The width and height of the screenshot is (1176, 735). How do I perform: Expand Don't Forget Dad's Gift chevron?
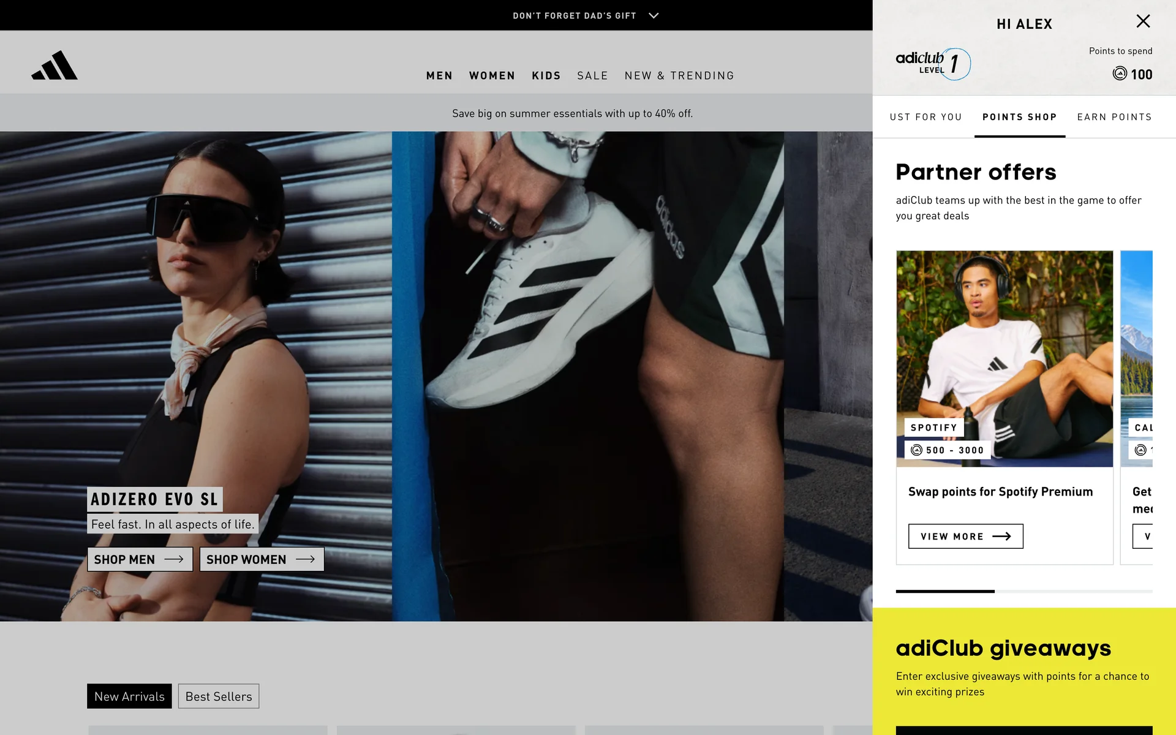654,15
